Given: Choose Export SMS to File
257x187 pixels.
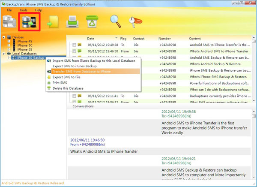Looking at the screenshot, I should coord(93,77).
